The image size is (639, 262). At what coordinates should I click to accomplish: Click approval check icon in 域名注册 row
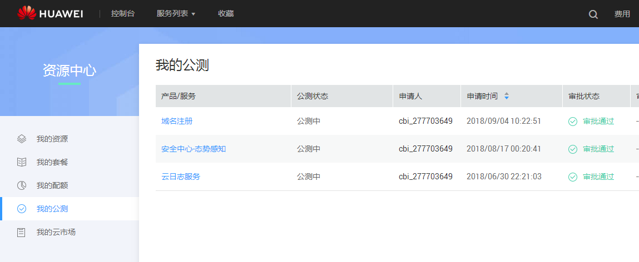pos(573,121)
